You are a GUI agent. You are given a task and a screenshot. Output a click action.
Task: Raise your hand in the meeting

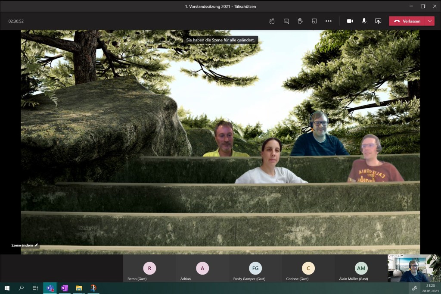point(300,21)
